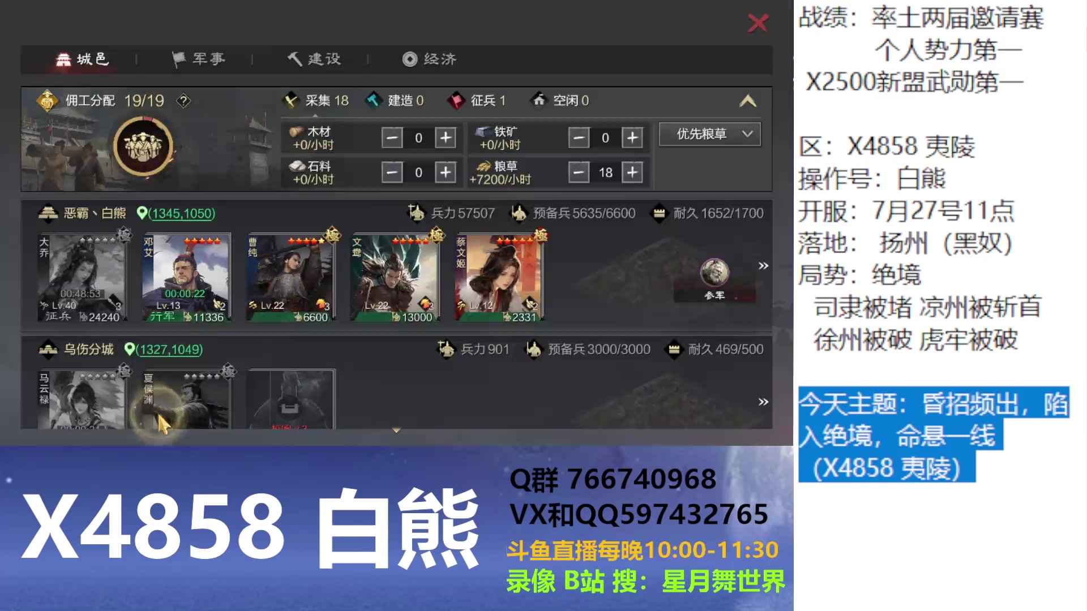Viewport: 1087px width, 611px height.
Task: Select the 邓艾 general card
Action: tap(187, 277)
